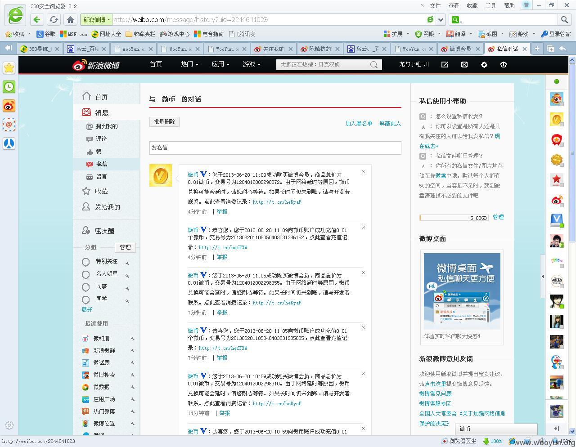Viewport: 576px width, 447px height.
Task: Click the sidebar settings gear at bottom
Action: click(x=9, y=425)
